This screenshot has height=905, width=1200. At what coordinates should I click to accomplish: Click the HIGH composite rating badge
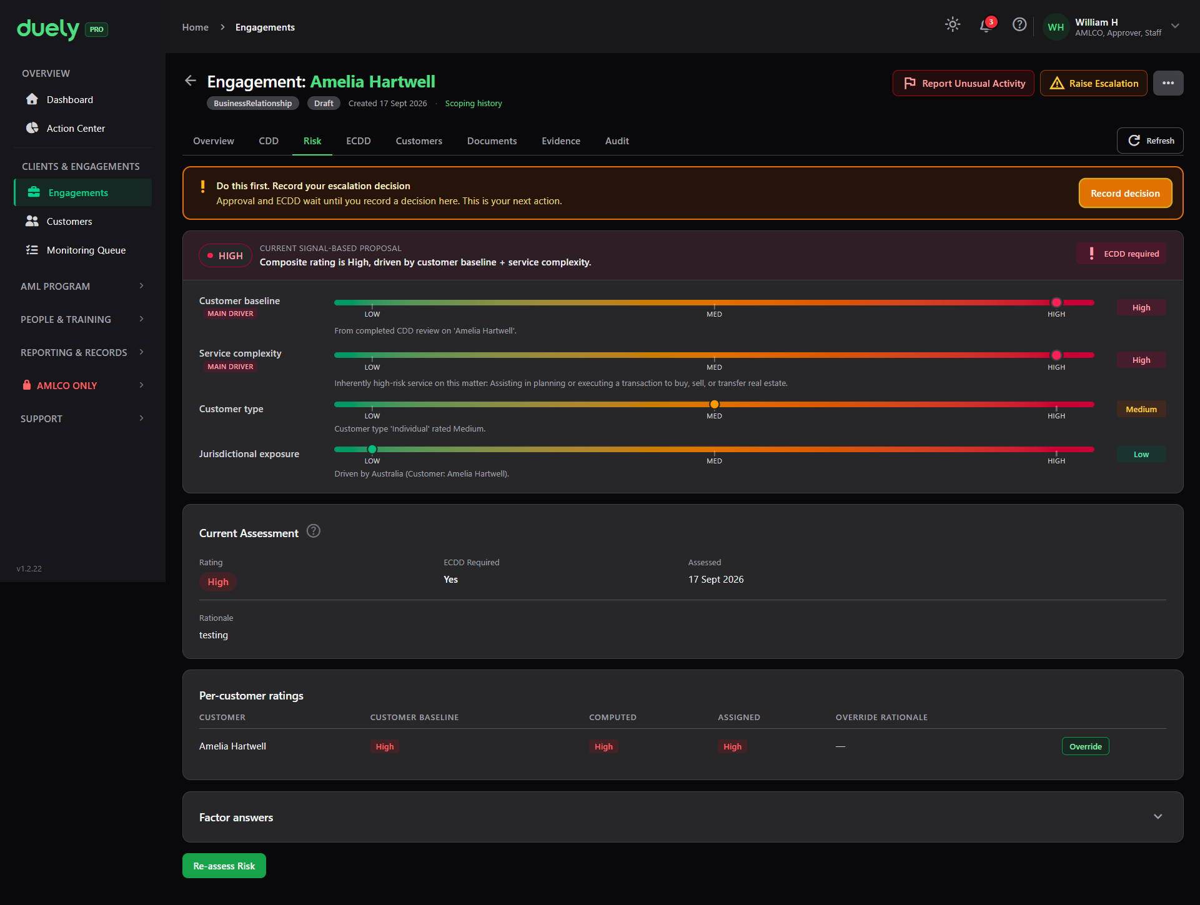pyautogui.click(x=226, y=255)
